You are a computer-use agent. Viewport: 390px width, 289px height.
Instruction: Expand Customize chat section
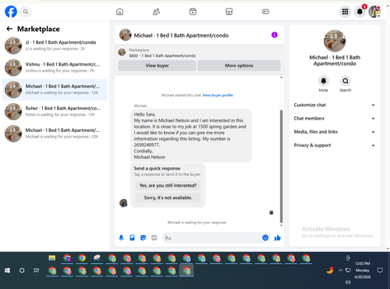click(335, 105)
